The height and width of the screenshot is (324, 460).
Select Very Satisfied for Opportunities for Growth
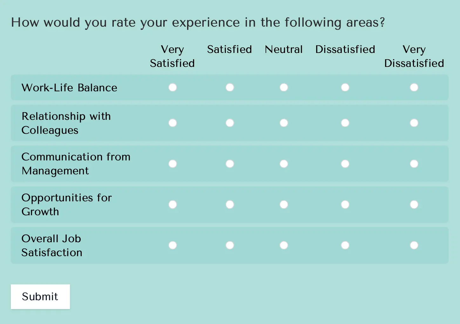tap(172, 205)
